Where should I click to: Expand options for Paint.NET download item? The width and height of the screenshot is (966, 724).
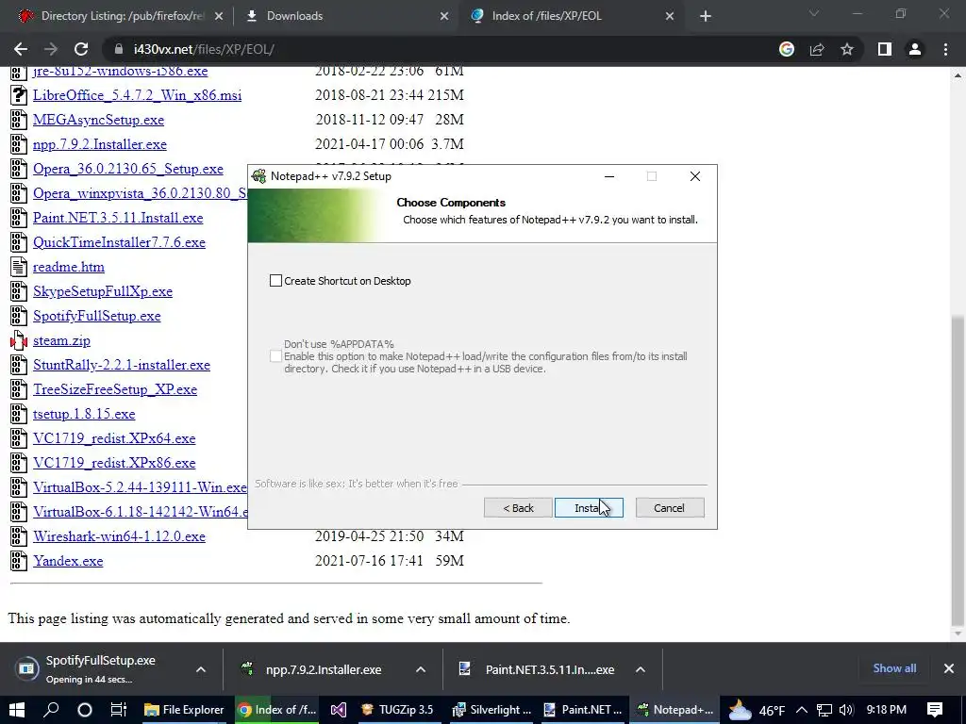click(641, 670)
